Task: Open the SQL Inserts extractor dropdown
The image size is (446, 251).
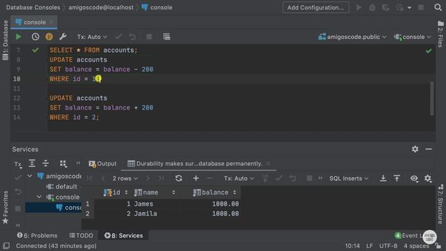Action: tap(348, 178)
